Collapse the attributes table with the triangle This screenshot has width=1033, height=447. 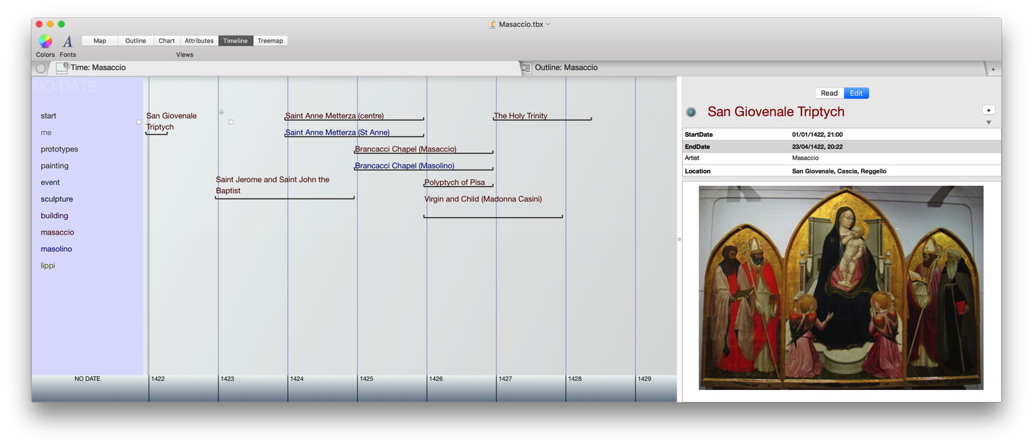coord(989,123)
